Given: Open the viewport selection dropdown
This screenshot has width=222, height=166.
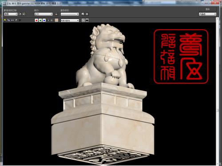Looking at the screenshot, I should click(44, 14).
